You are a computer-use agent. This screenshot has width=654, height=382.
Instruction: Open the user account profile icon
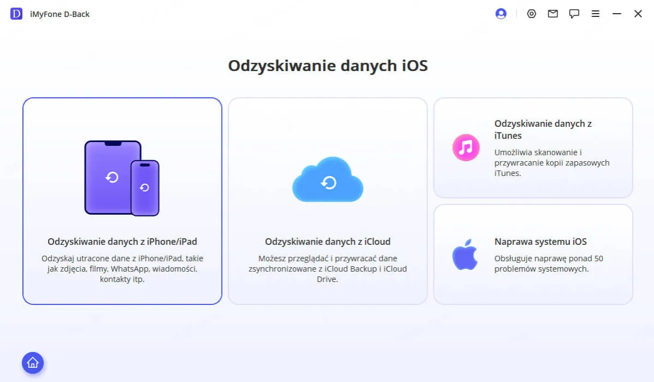[x=501, y=14]
